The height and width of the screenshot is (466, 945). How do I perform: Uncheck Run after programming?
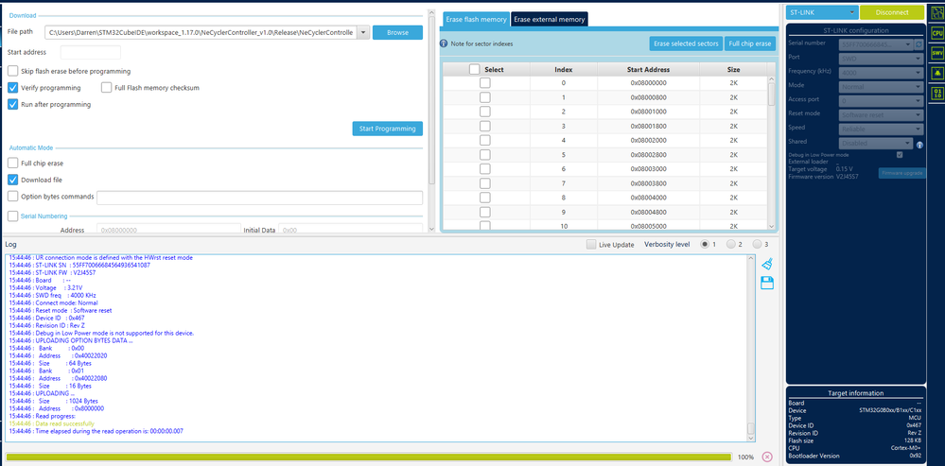click(x=12, y=104)
